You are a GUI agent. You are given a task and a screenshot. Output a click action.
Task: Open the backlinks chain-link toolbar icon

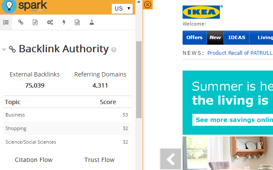(x=20, y=22)
